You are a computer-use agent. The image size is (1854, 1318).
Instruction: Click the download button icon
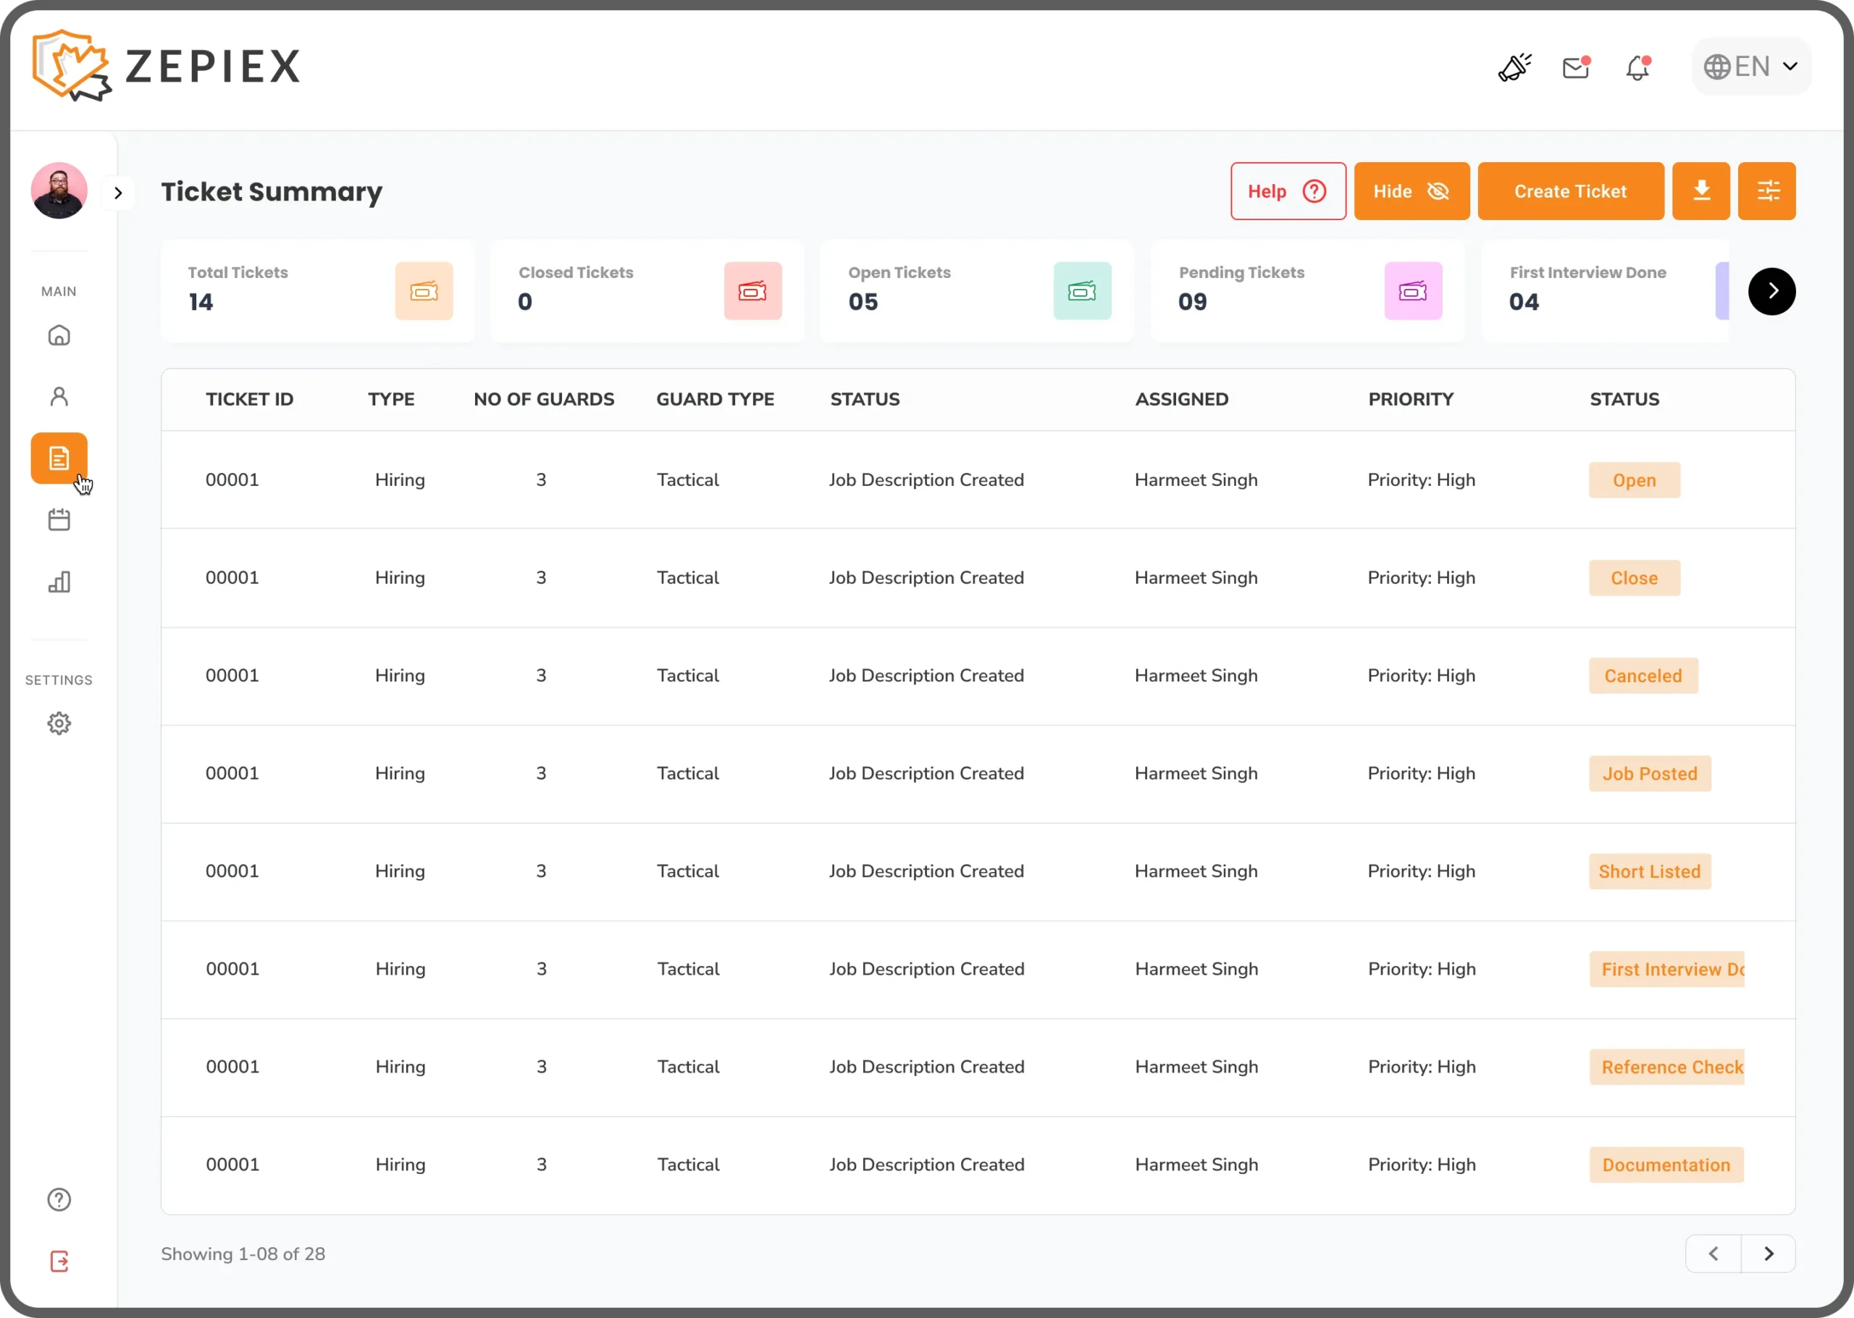pos(1700,191)
